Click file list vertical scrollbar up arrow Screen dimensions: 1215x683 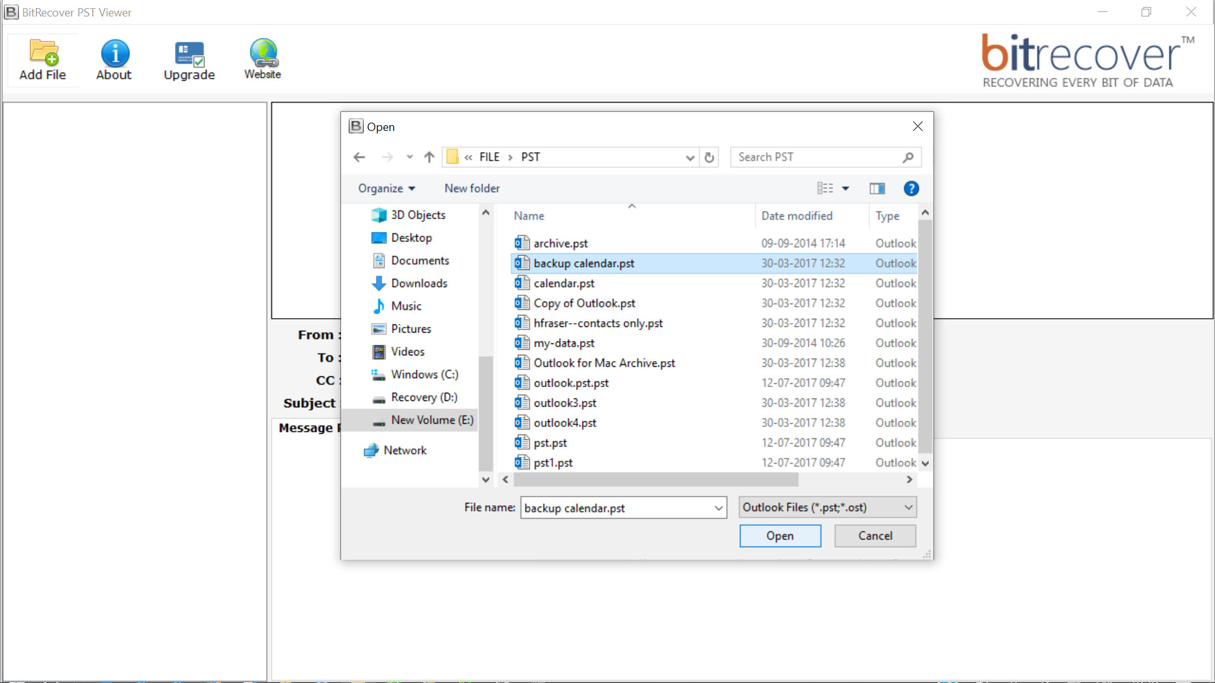point(925,212)
